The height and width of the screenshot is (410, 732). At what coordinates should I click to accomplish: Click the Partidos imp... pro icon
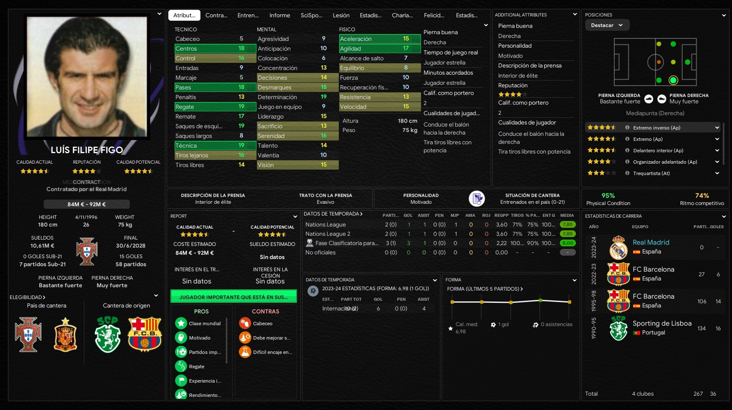181,352
